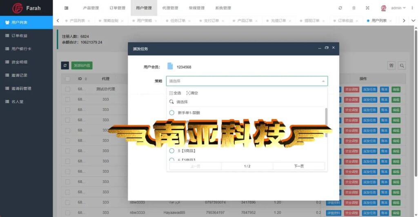The height and width of the screenshot is (217, 418).
Task: Click 资金调整 in the 测试总代理 row
Action: coord(351,89)
